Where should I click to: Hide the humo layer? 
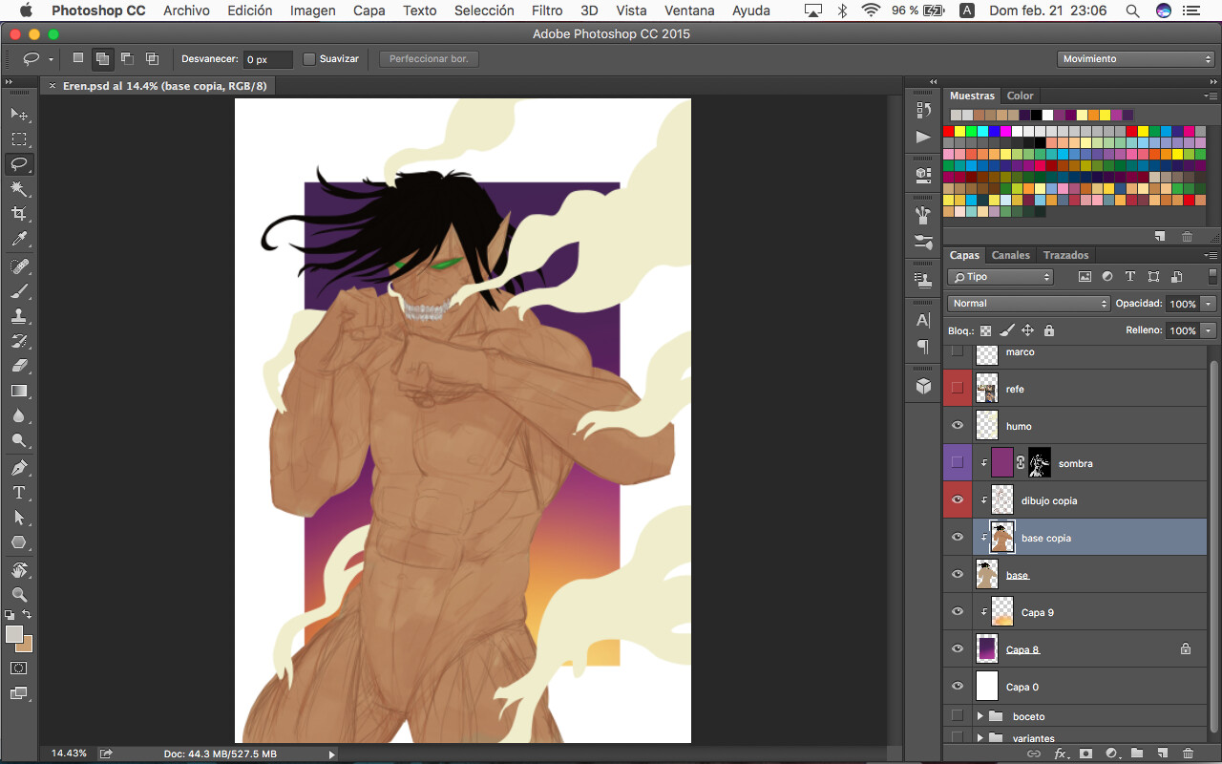[x=958, y=426]
